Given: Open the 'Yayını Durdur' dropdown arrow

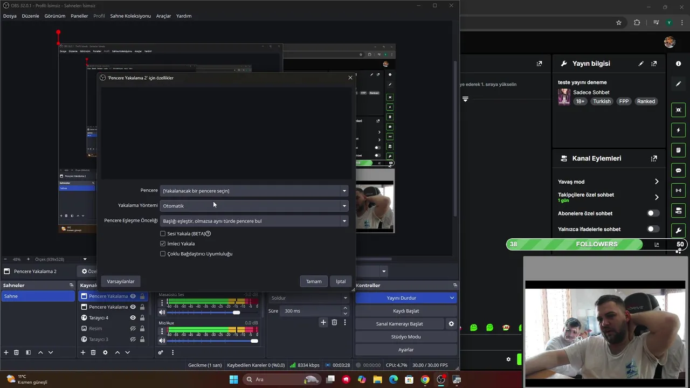Looking at the screenshot, I should coord(452,298).
